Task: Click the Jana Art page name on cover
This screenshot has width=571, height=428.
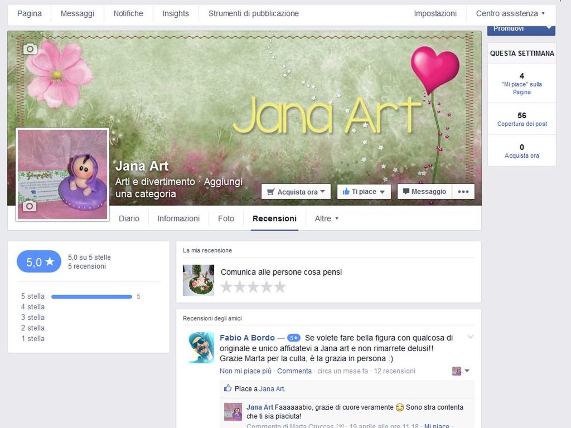Action: pyautogui.click(x=142, y=166)
